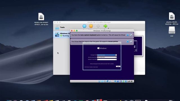This screenshot has width=180, height=101.
Task: Click the Windows logo in the setup dialog
Action: [102, 48]
